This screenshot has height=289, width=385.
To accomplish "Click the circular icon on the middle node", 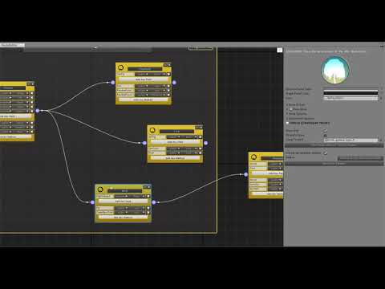I will click(x=152, y=130).
